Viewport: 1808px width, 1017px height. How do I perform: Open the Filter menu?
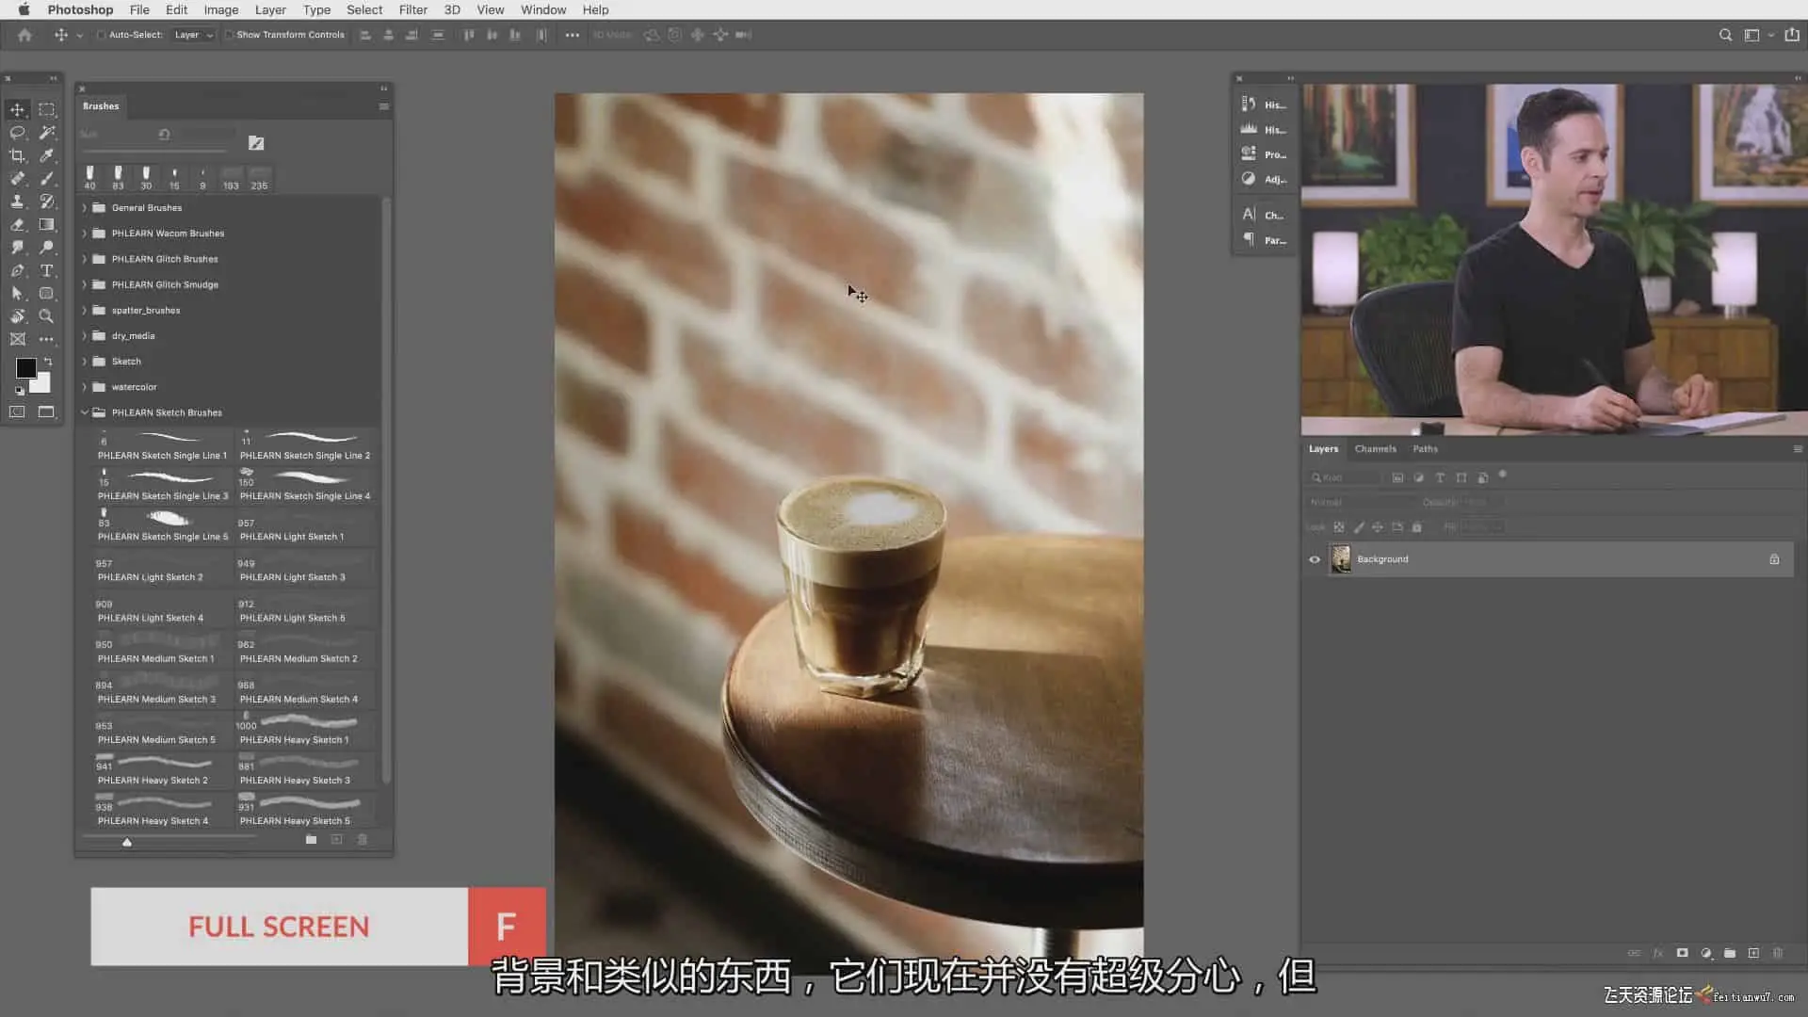tap(412, 9)
